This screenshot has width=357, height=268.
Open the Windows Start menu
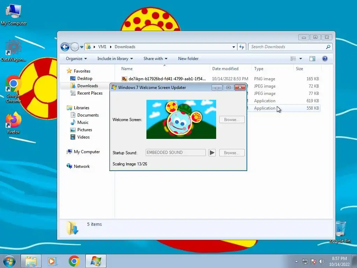(9, 261)
